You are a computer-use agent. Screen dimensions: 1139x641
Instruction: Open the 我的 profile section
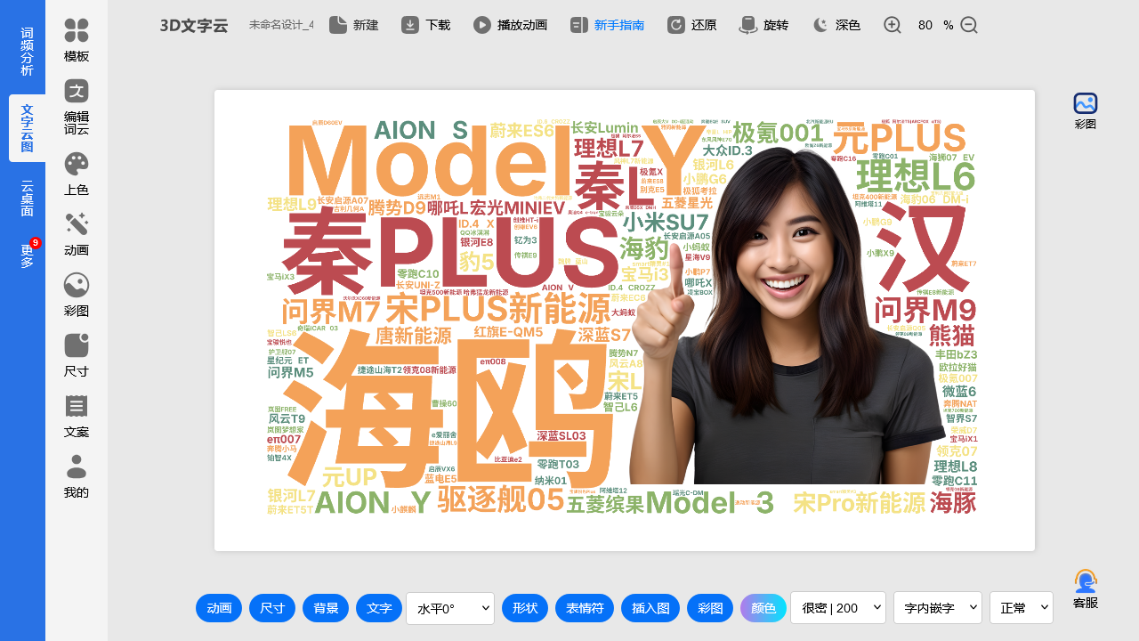(x=77, y=476)
